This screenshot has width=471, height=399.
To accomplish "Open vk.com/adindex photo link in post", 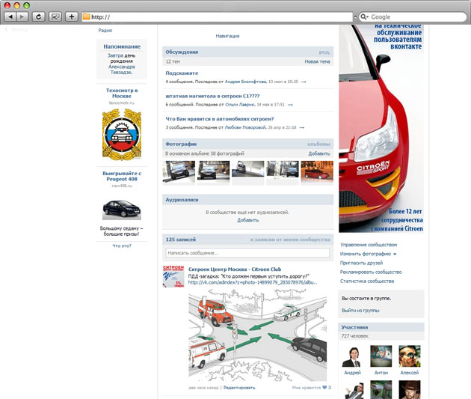I will (x=253, y=282).
